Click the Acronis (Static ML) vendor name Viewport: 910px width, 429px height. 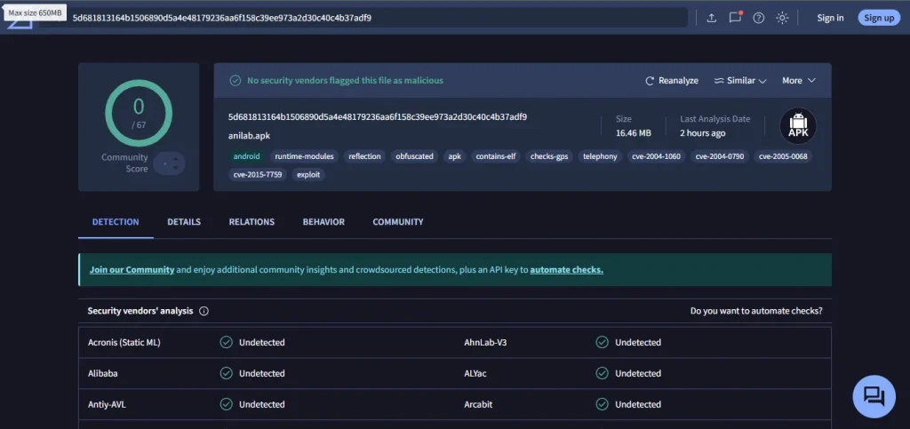124,343
